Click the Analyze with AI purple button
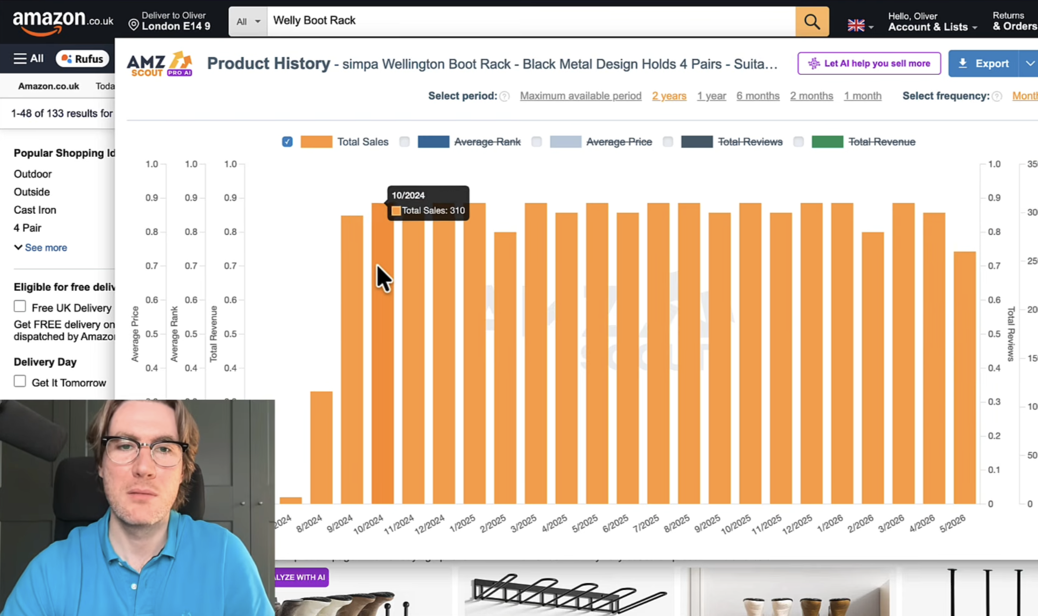This screenshot has height=616, width=1038. point(302,577)
